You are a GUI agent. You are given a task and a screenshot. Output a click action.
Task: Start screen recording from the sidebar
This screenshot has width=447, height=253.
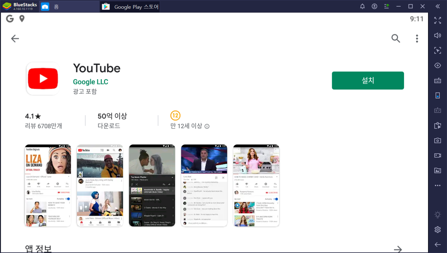point(438,155)
